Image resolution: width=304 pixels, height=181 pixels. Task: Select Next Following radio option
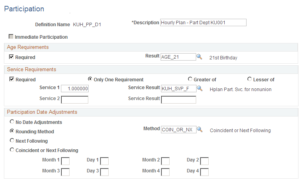click(x=12, y=140)
